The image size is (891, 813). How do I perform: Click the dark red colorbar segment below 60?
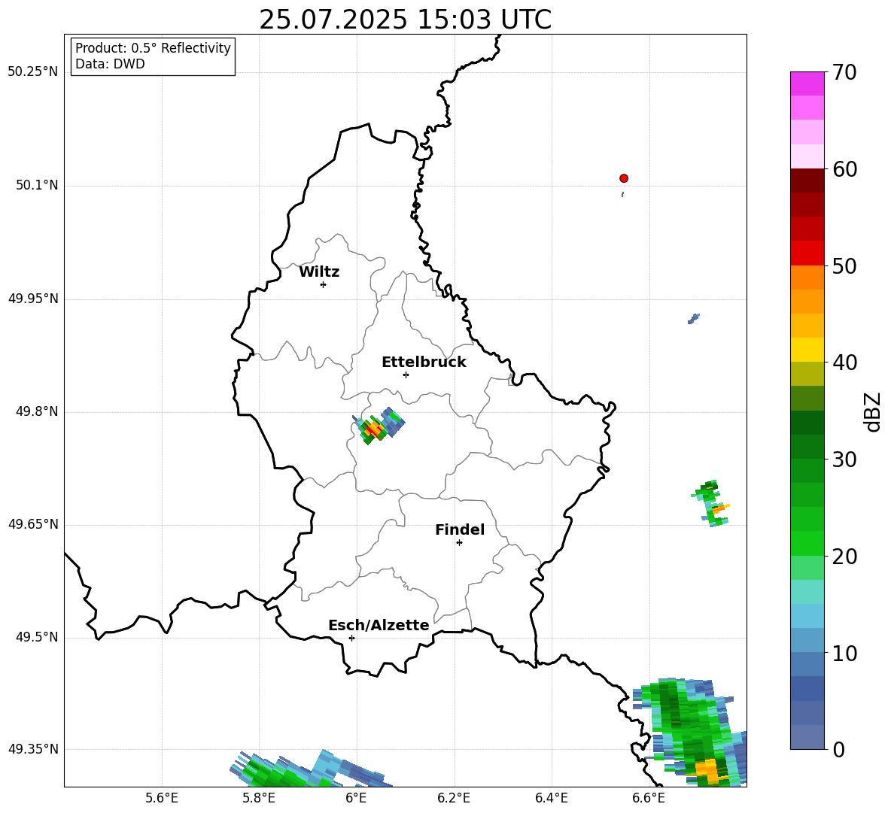807,180
